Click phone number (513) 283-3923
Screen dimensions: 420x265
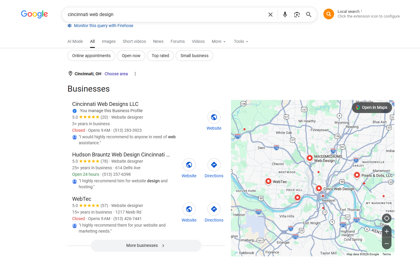coord(128,130)
